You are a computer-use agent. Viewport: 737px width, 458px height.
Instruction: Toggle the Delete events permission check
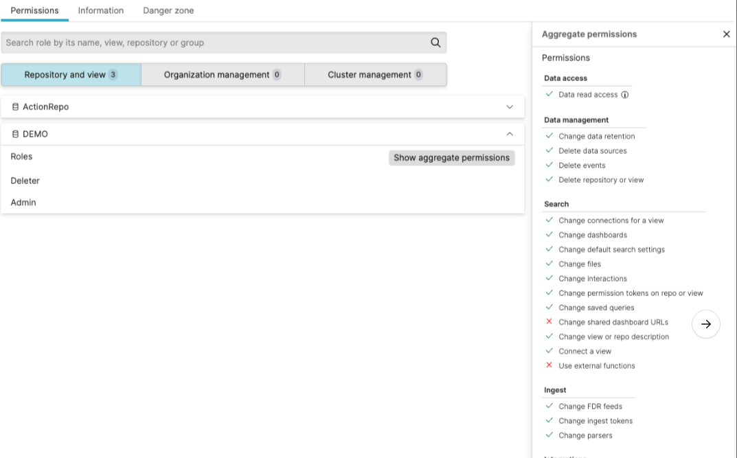[549, 165]
